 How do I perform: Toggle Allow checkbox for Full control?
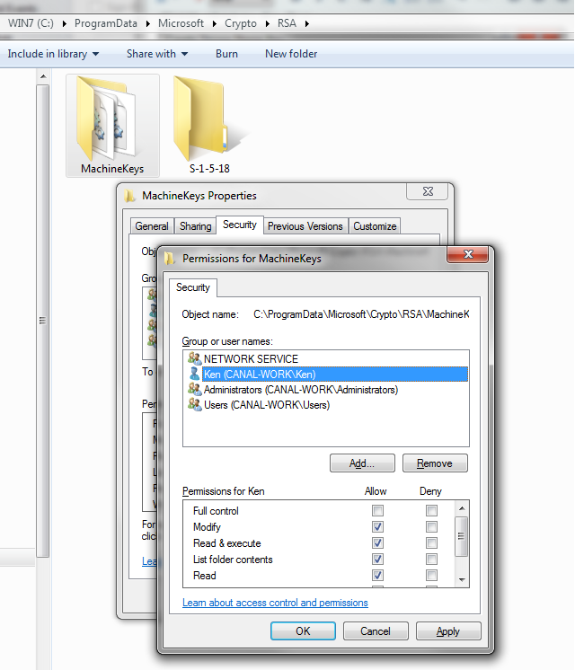(x=377, y=511)
